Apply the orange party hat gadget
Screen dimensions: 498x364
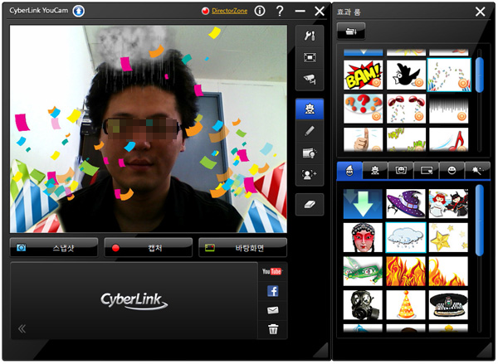click(406, 304)
